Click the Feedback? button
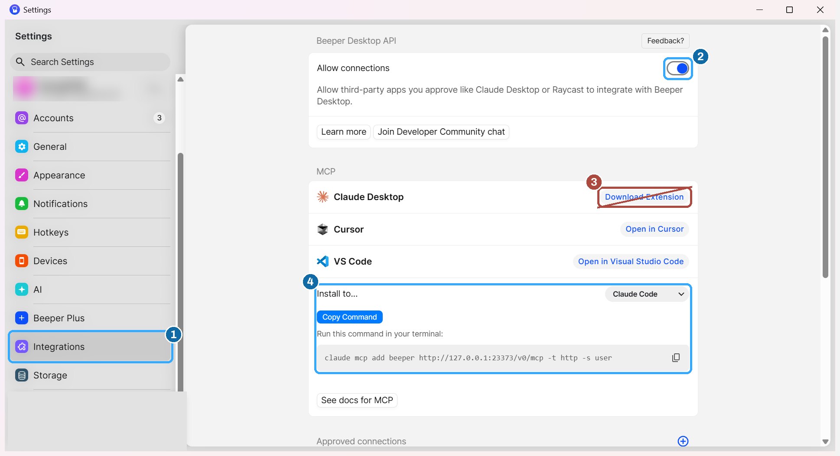 point(665,41)
